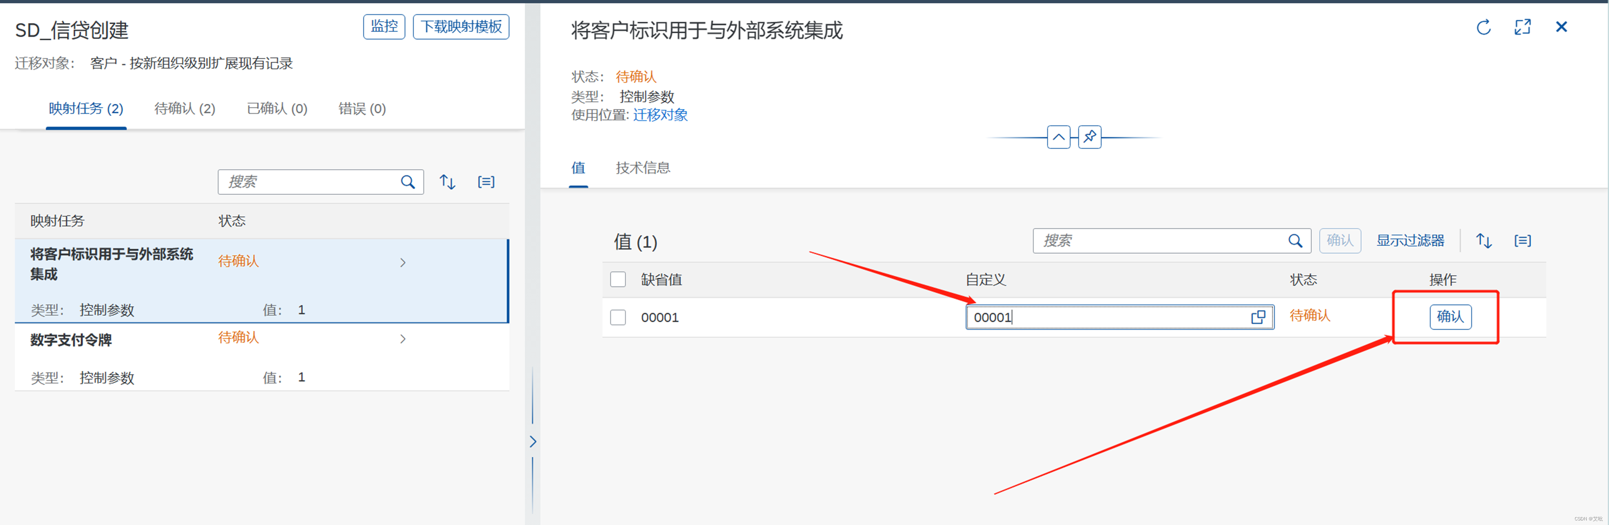
Task: Collapse header using the up-chevron button
Action: click(1059, 137)
